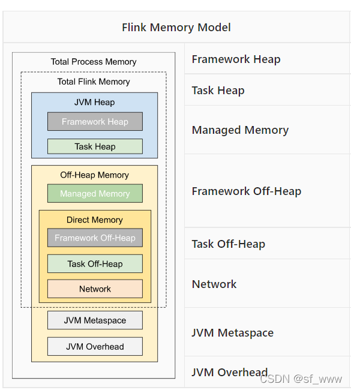The image size is (351, 390).
Task: Select the gray Framework Heap box in diagram
Action: (95, 122)
